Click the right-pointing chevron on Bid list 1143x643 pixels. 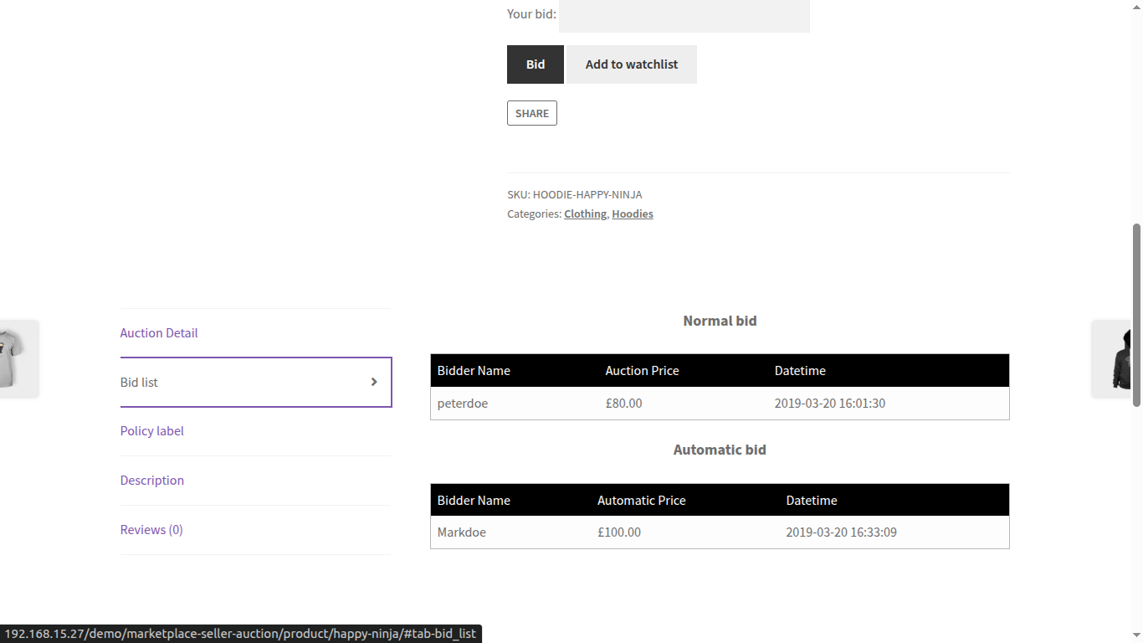coord(374,382)
